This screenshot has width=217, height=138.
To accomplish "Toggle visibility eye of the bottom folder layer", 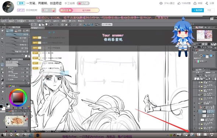I will tap(194, 128).
